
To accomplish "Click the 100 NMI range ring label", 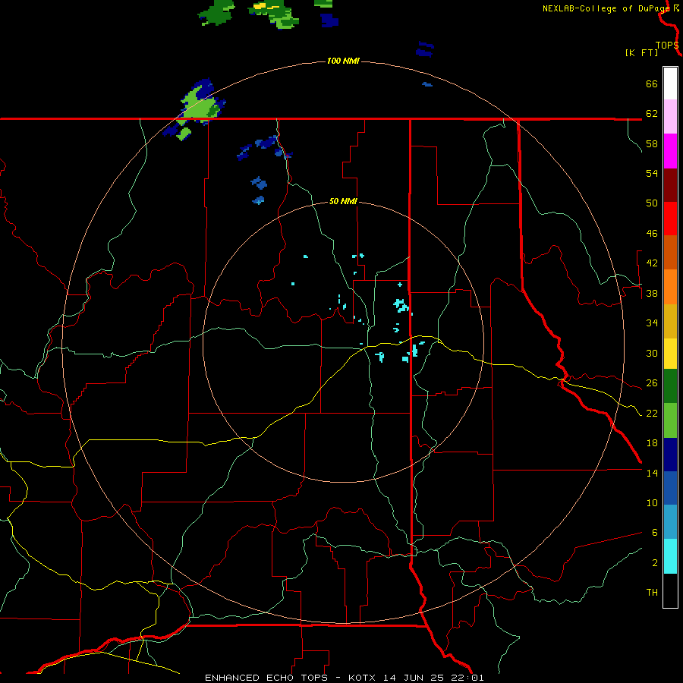I will pos(343,61).
